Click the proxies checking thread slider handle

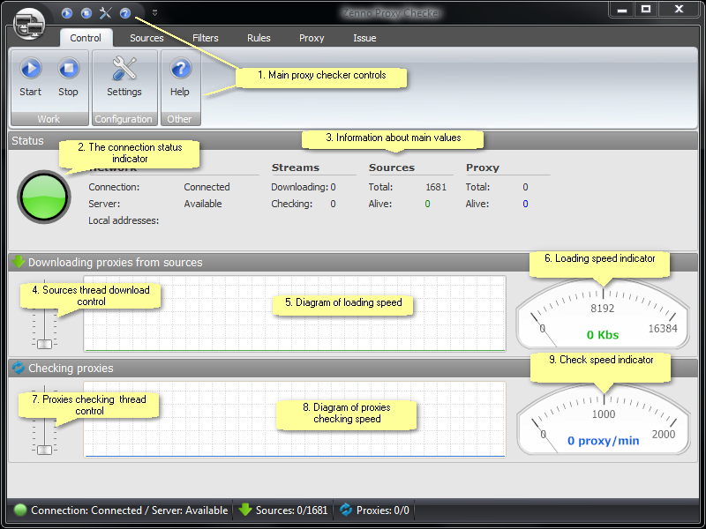pos(45,450)
